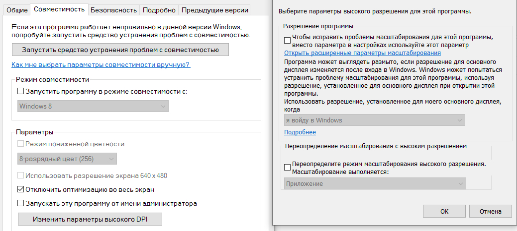The height and width of the screenshot is (231, 517).
Task: Open the Приложение scaling dropdown
Action: (375, 183)
